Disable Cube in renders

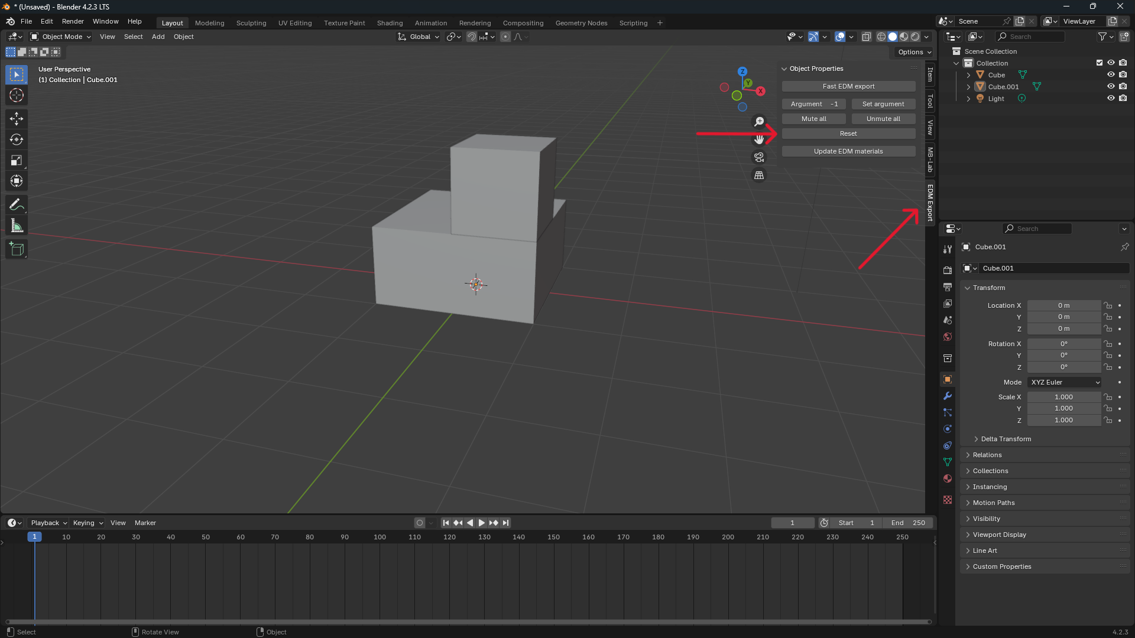click(1123, 75)
